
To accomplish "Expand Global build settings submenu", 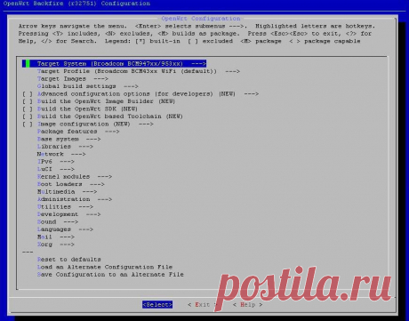I will coord(88,86).
